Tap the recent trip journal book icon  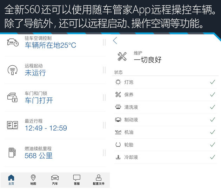click(x=12, y=125)
